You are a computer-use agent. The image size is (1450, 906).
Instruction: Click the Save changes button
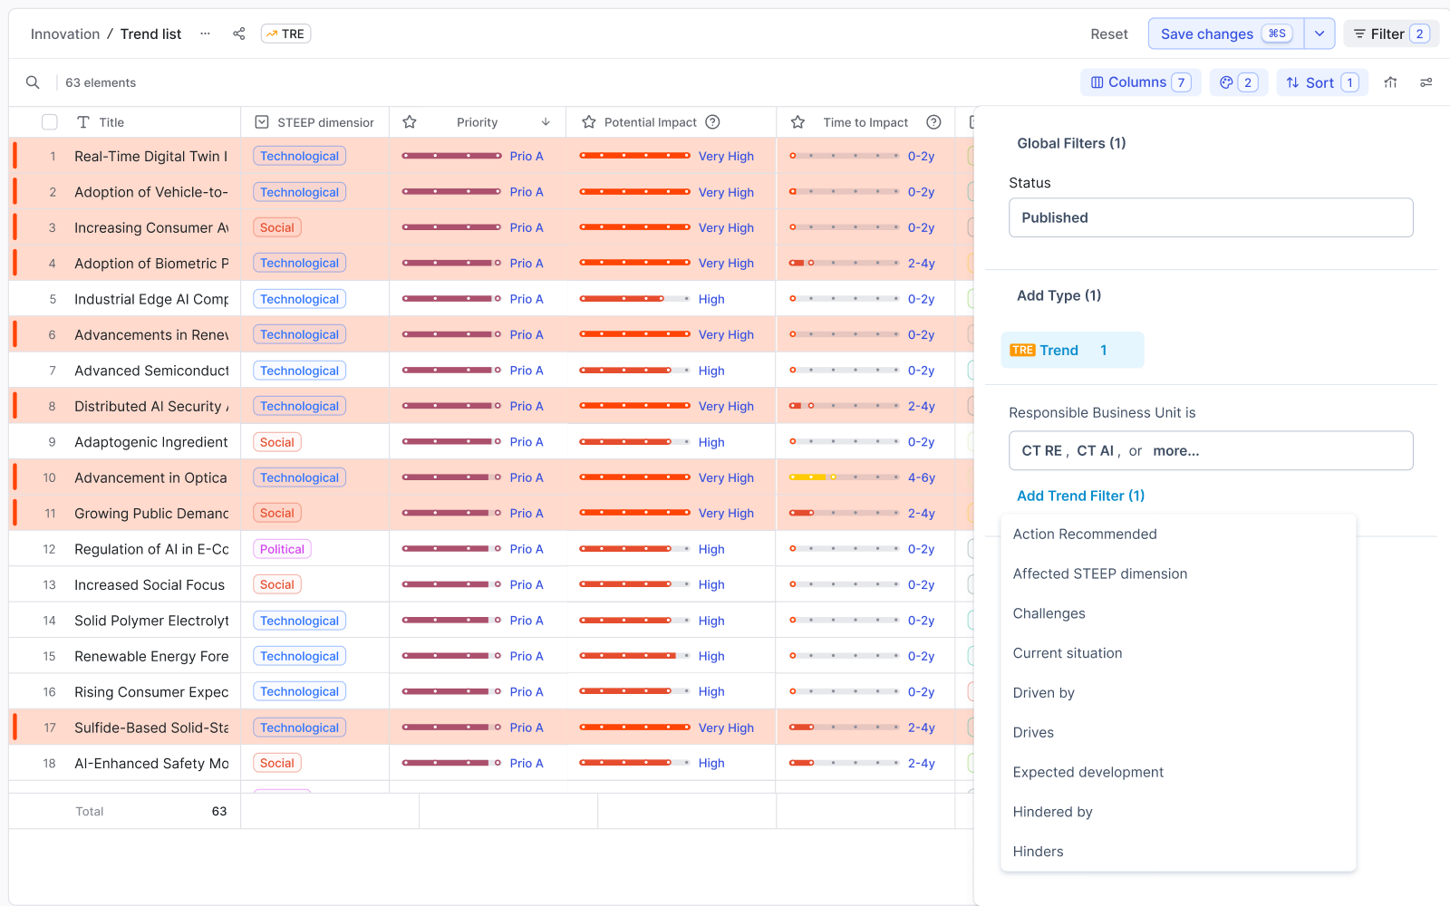1225,34
